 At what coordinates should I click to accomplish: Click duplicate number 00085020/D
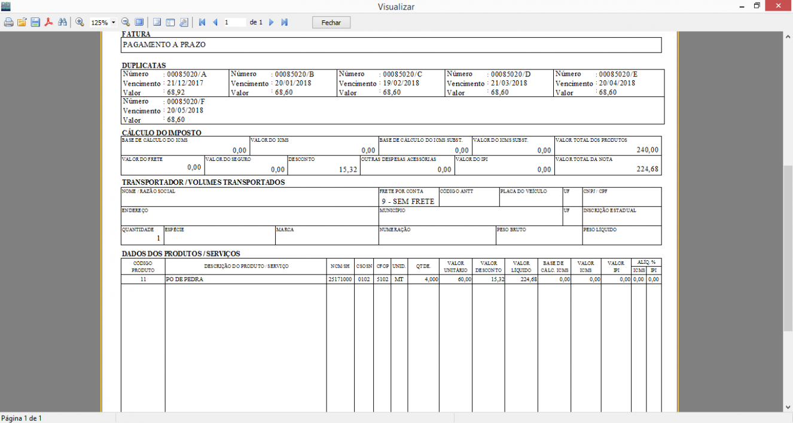click(511, 74)
